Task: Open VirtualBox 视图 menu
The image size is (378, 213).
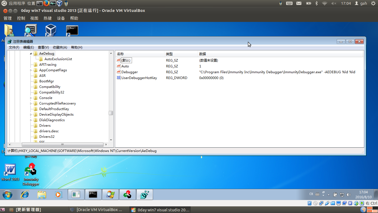Action: [x=34, y=18]
